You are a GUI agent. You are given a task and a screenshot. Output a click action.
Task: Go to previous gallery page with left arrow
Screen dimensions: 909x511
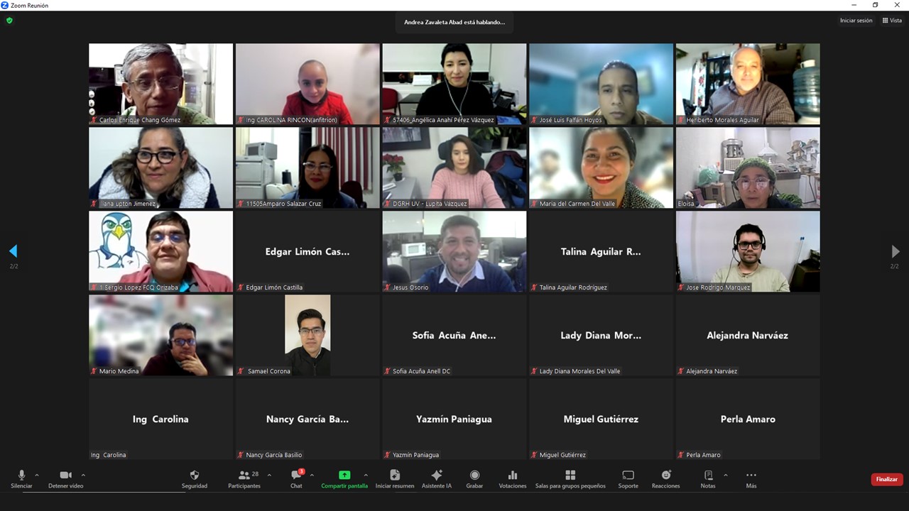13,251
